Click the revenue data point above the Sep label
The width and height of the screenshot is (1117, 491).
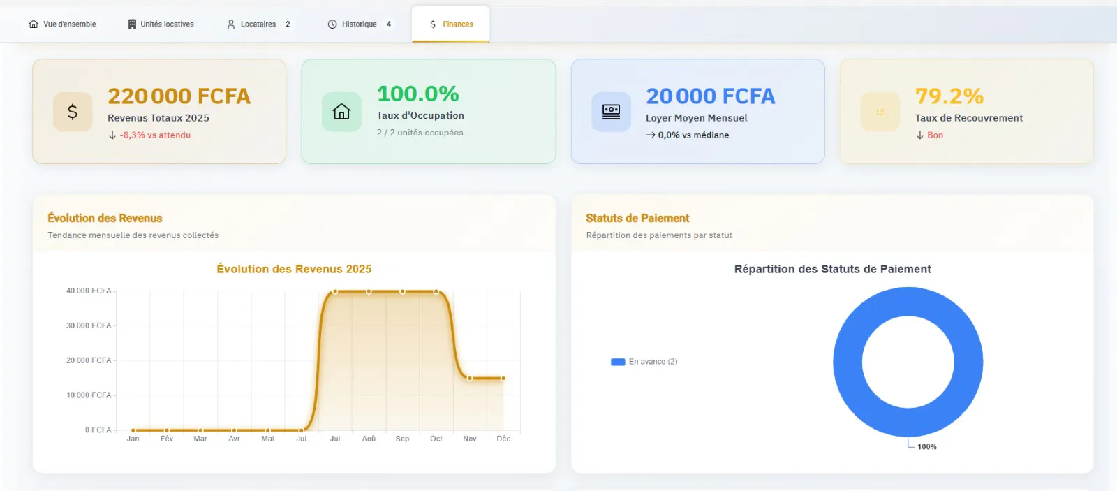tap(402, 291)
